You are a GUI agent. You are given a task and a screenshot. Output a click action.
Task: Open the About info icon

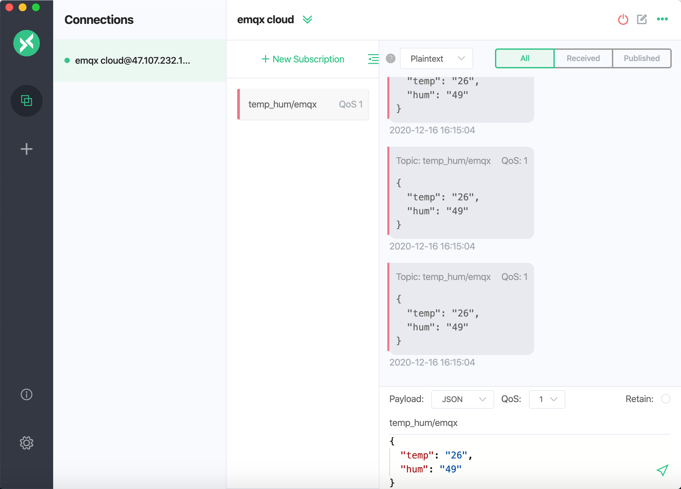pyautogui.click(x=27, y=394)
